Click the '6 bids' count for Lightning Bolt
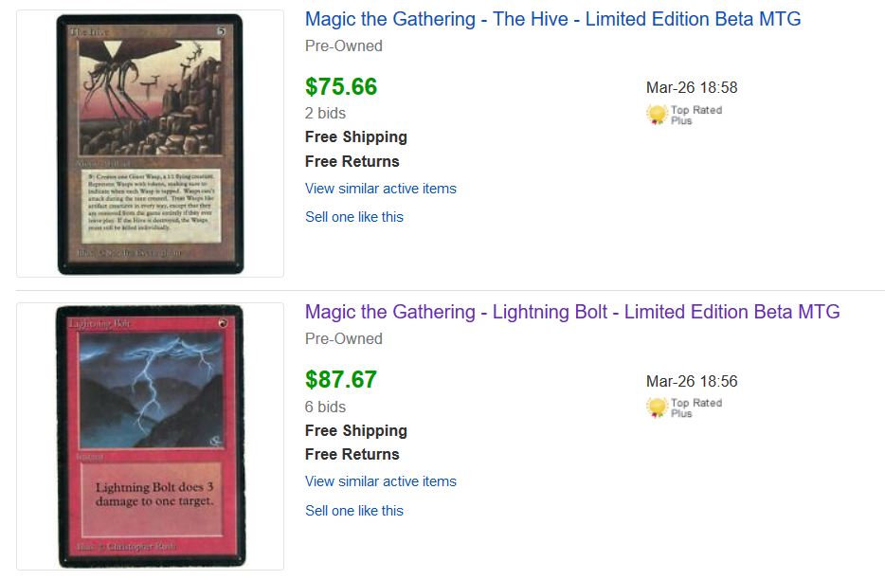The width and height of the screenshot is (885, 580). pos(325,408)
